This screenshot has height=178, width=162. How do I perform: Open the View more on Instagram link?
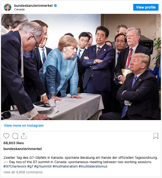(24, 125)
